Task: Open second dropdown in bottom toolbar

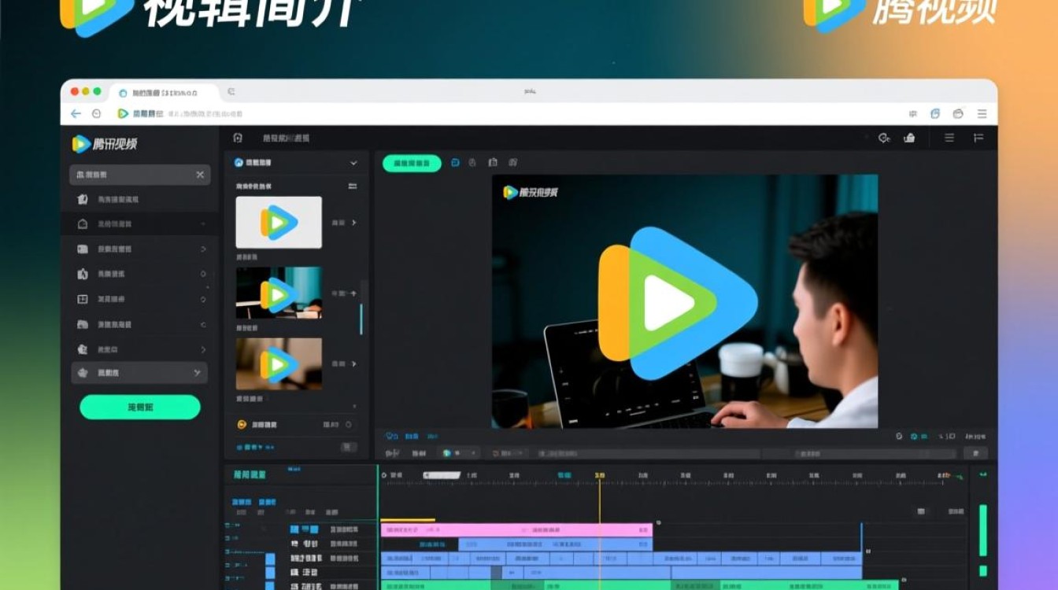Action: point(508,453)
